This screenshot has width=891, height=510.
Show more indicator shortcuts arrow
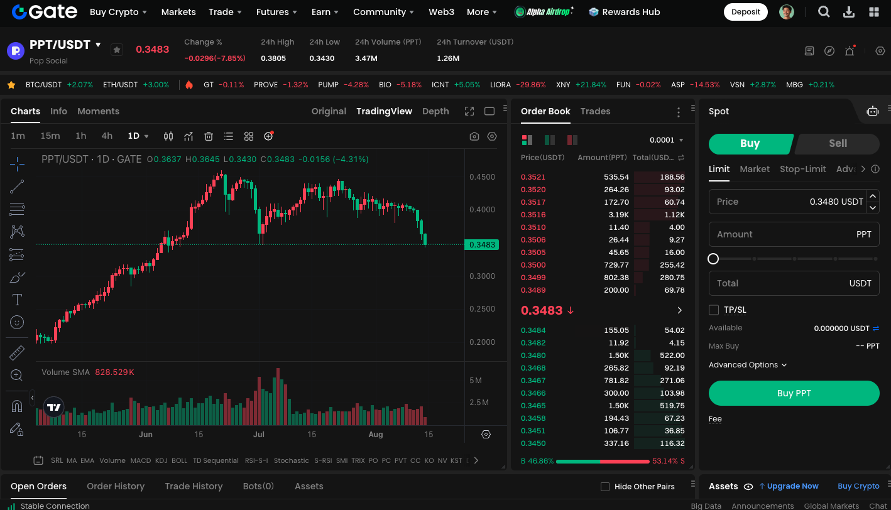[x=476, y=460]
